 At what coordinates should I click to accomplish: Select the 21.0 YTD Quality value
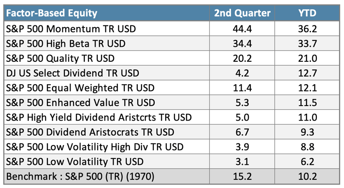(307, 58)
